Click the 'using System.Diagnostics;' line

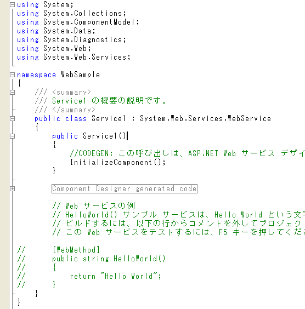coord(71,39)
